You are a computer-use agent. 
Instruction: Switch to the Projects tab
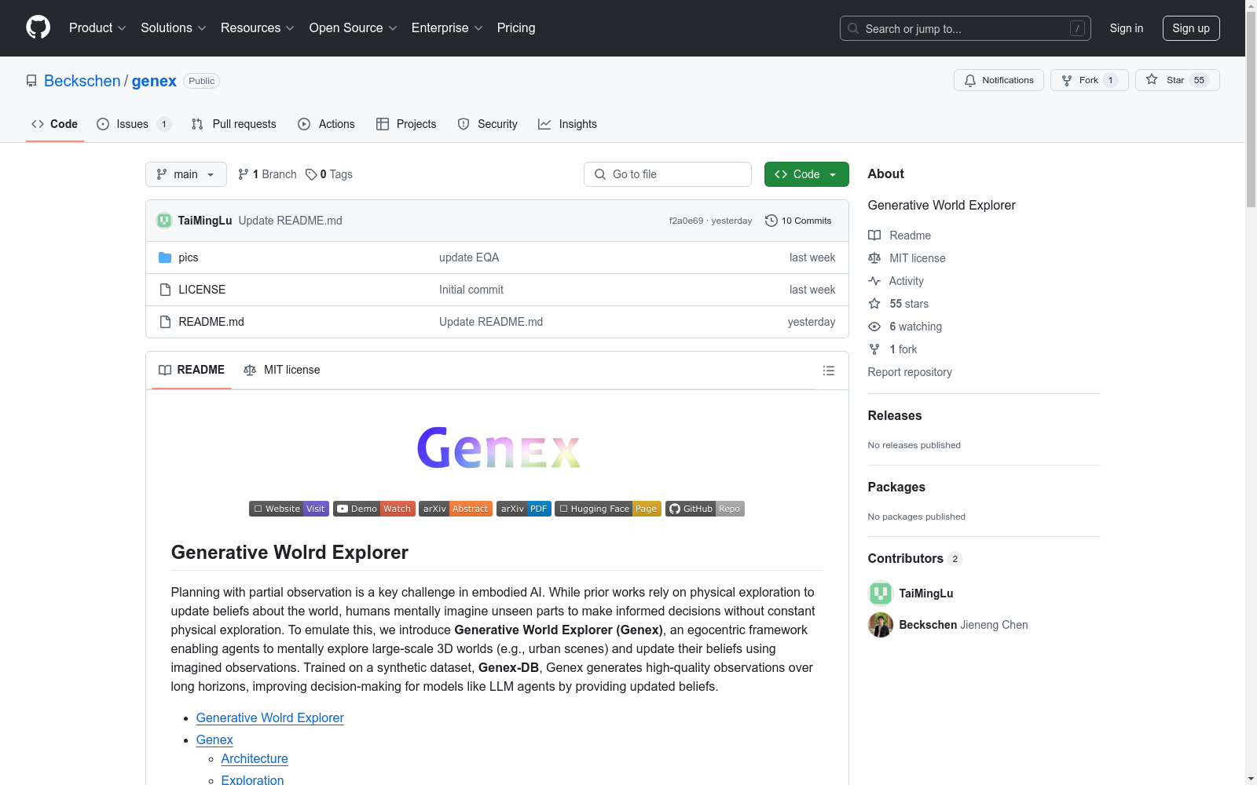pos(406,124)
